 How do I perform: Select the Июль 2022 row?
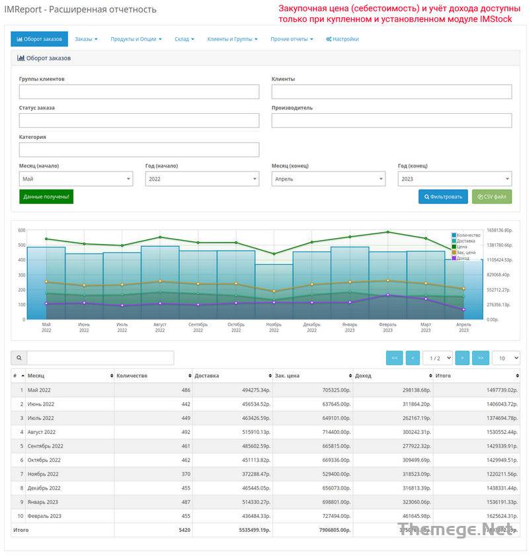[x=265, y=418]
